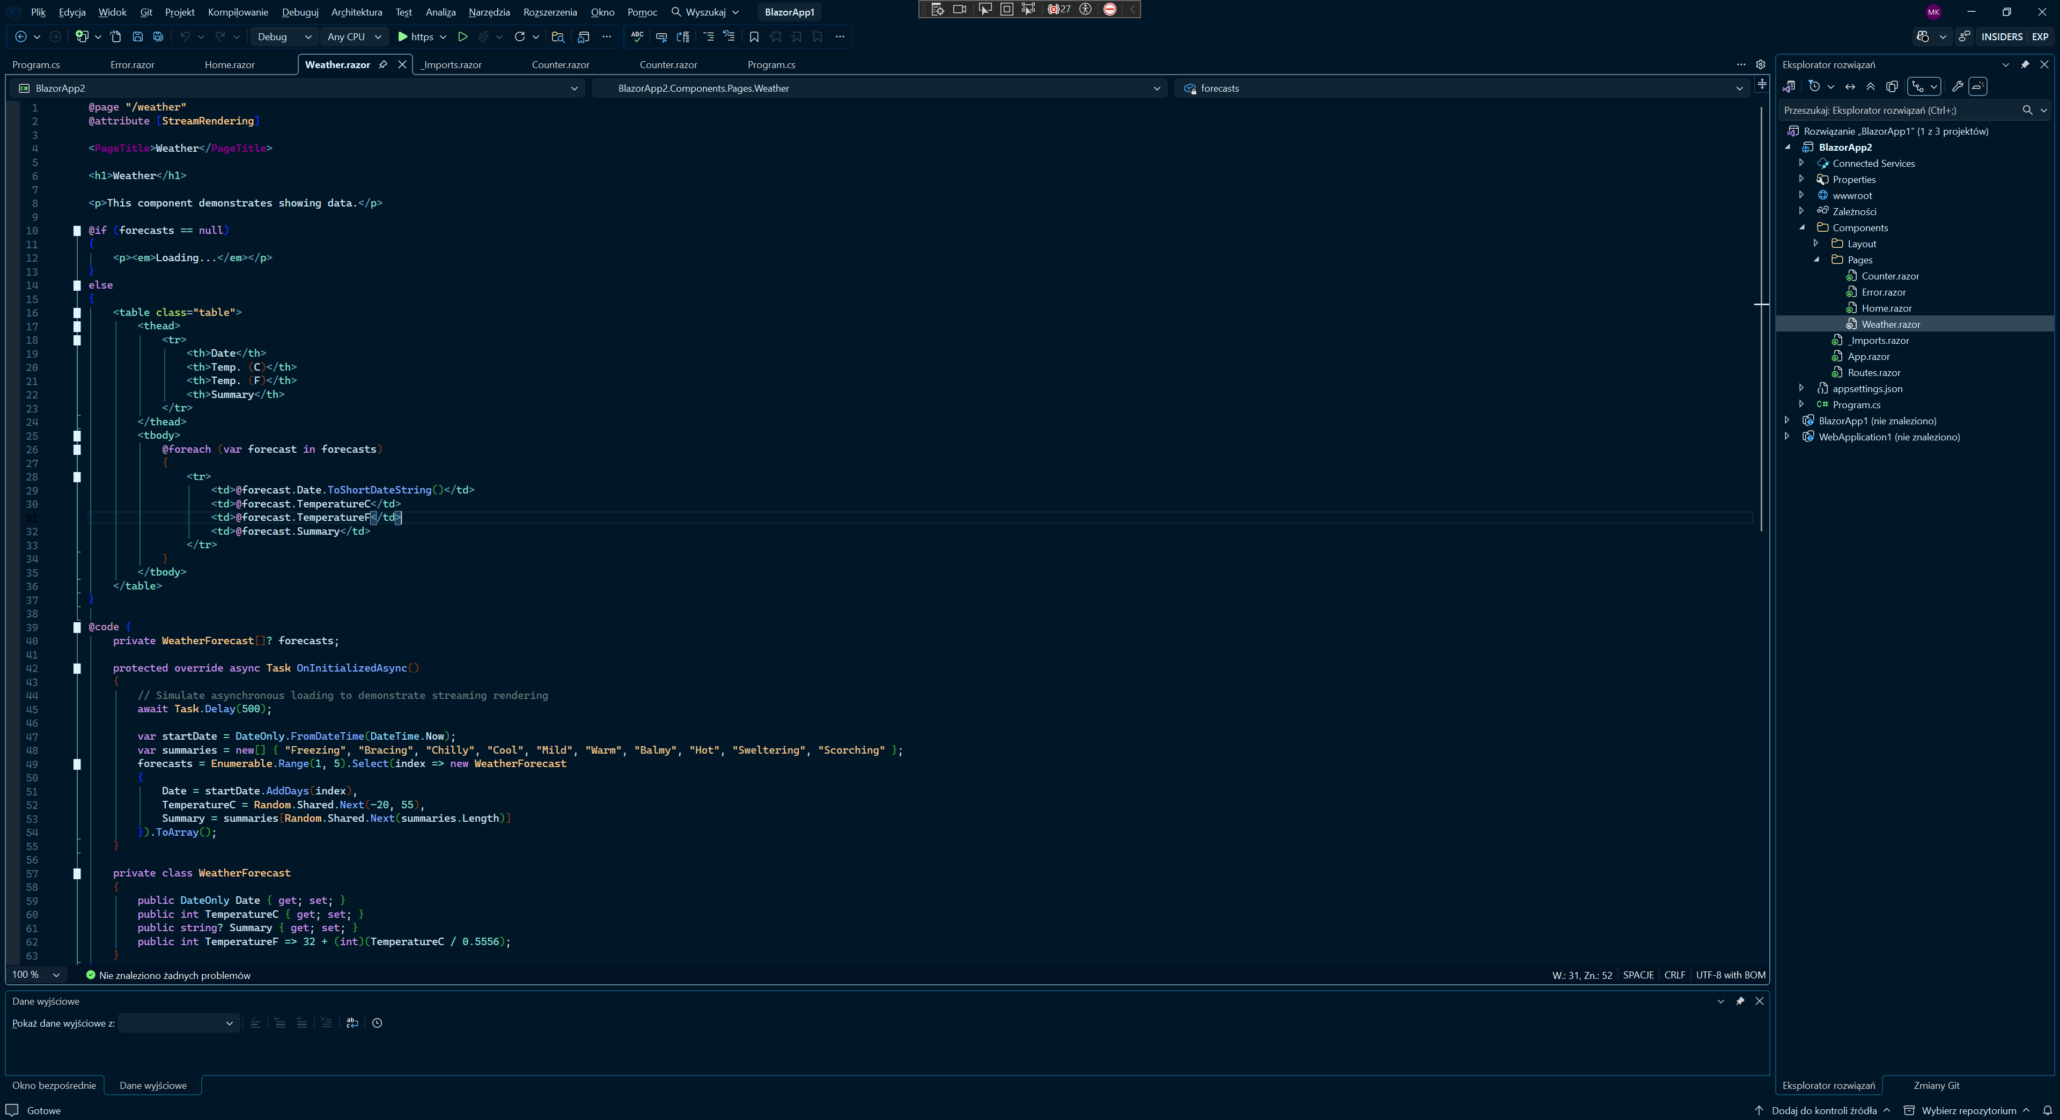Click Show All Files icon in Solution Explorer
Screen dimensions: 2060x1120
(1892, 86)
